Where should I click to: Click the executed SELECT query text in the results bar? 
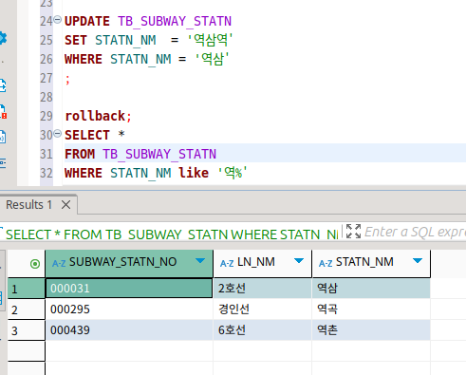click(172, 234)
